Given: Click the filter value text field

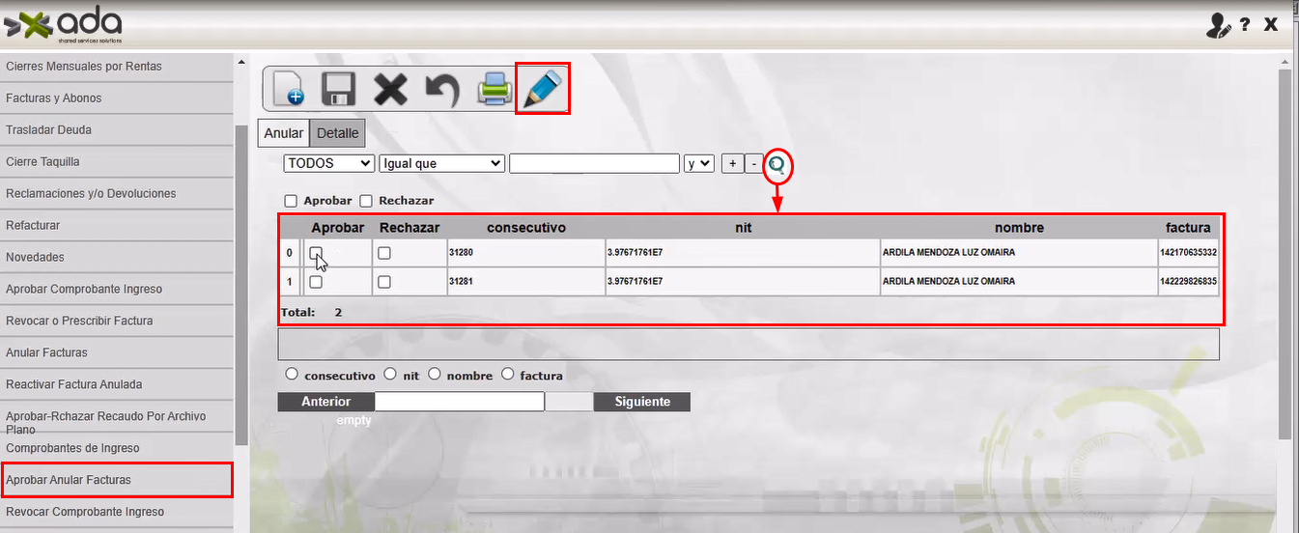Looking at the screenshot, I should 594,164.
